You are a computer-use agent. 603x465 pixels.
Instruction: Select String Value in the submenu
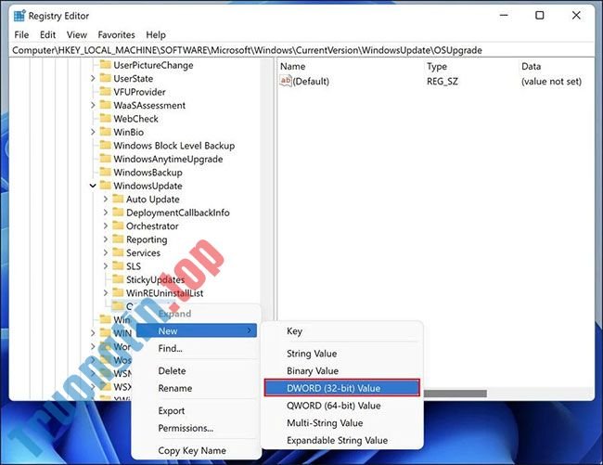pyautogui.click(x=342, y=354)
